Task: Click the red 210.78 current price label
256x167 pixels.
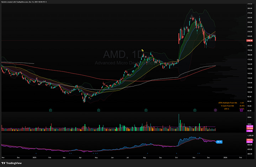Action: [250, 40]
